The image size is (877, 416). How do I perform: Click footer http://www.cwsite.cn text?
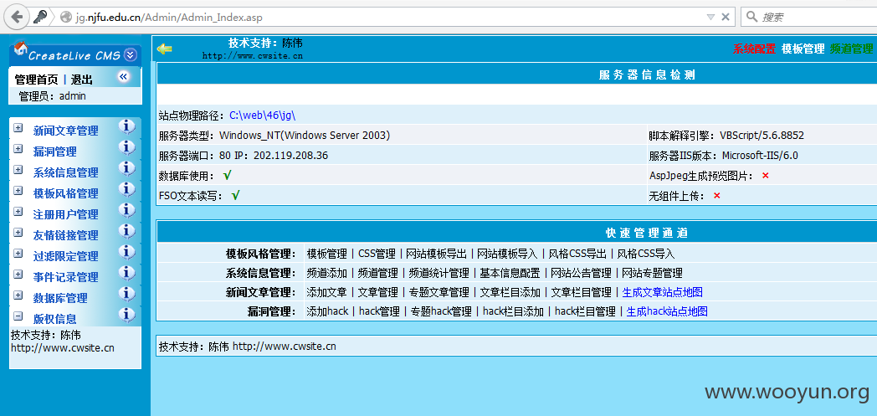(285, 347)
